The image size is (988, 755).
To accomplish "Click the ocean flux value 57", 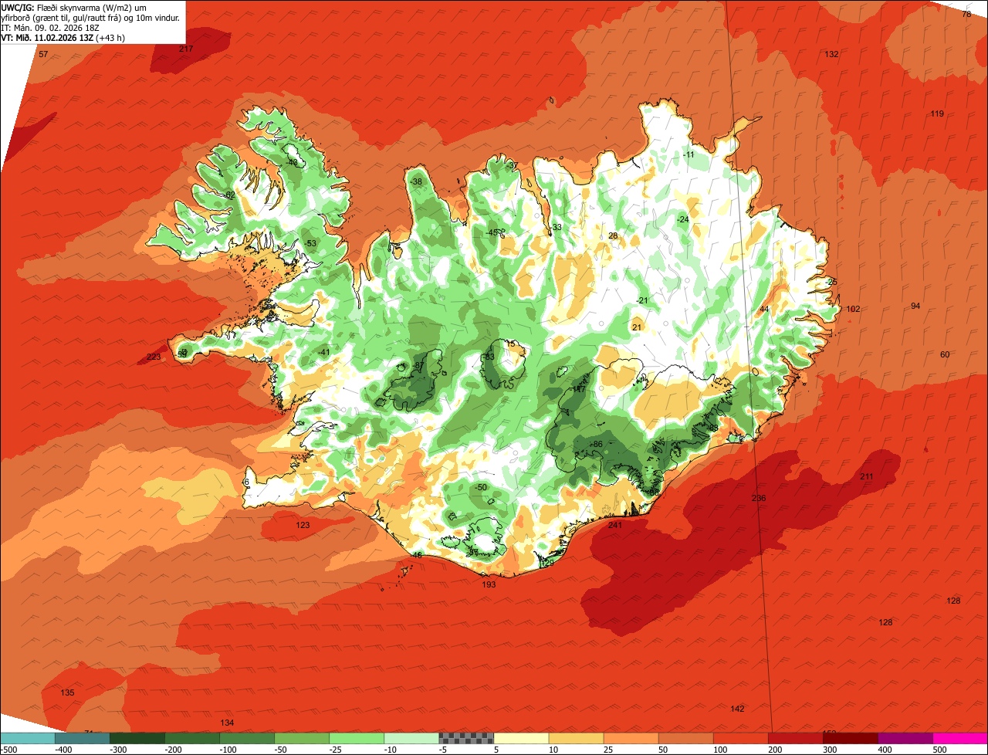I will pyautogui.click(x=43, y=55).
